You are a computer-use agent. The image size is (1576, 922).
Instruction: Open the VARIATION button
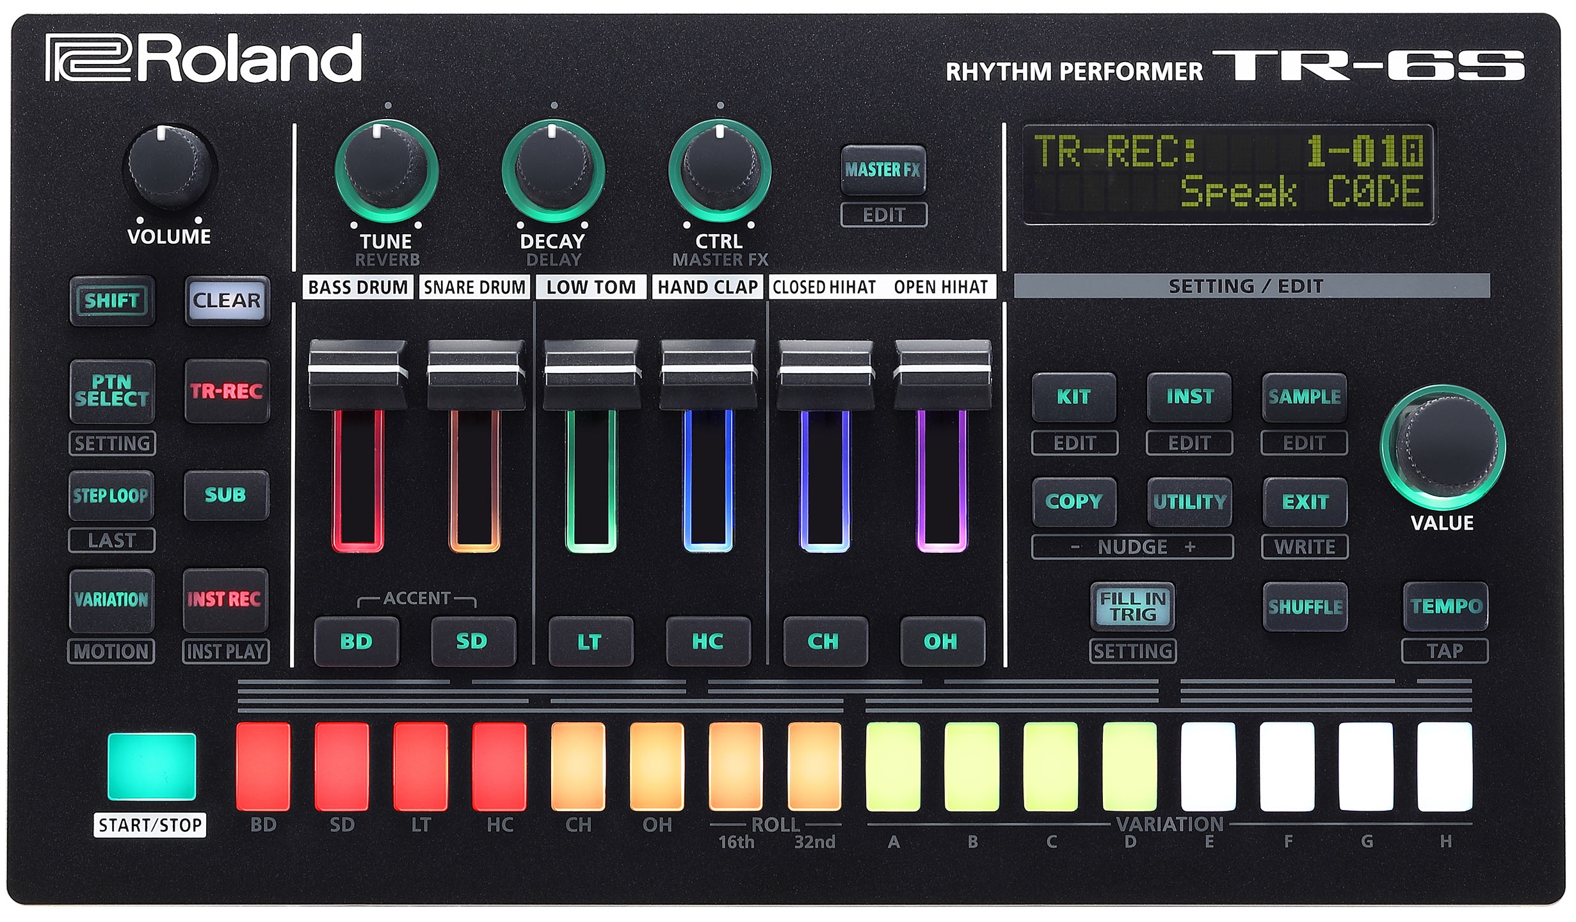click(111, 600)
